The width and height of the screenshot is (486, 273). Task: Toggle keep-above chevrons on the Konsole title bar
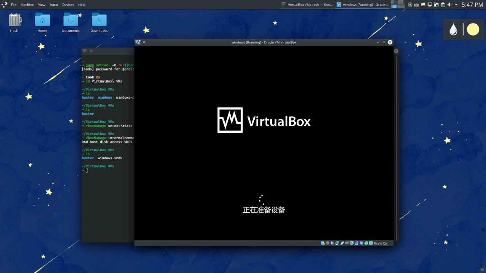click(x=91, y=51)
